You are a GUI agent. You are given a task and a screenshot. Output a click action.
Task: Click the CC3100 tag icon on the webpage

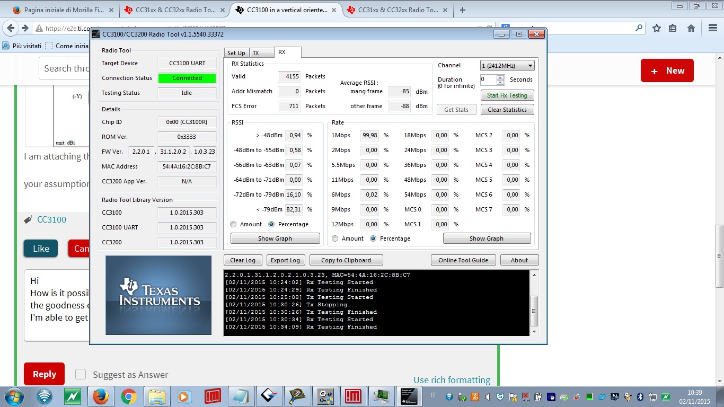coord(28,219)
